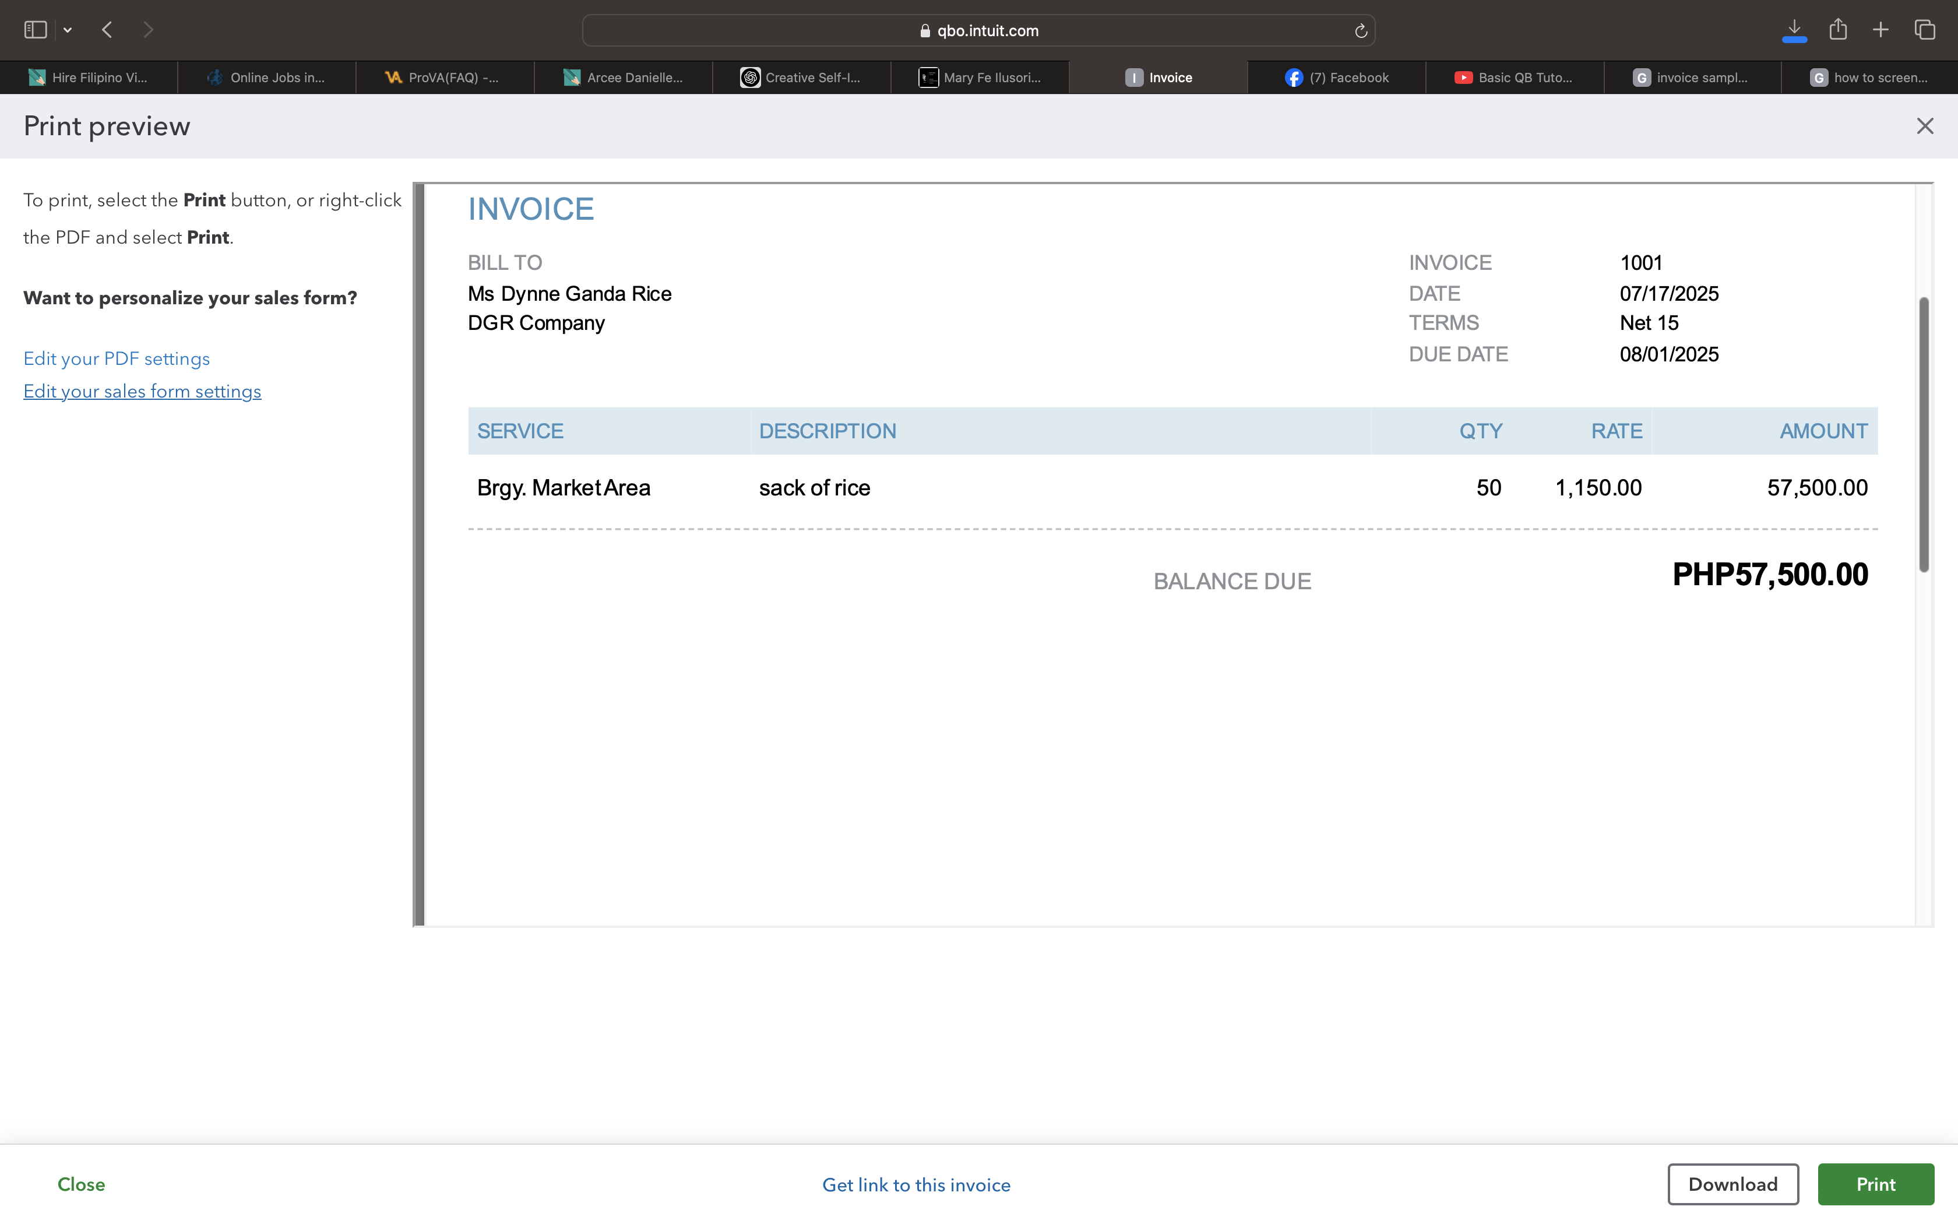Switch to the how to screen... tab
Image resolution: width=1958 pixels, height=1224 pixels.
click(1869, 78)
